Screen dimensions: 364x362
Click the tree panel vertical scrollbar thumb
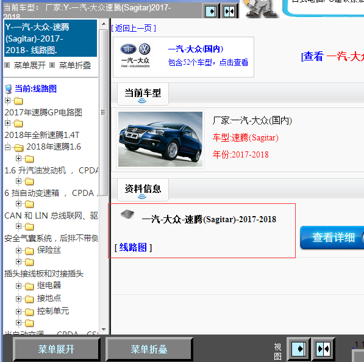(104, 112)
